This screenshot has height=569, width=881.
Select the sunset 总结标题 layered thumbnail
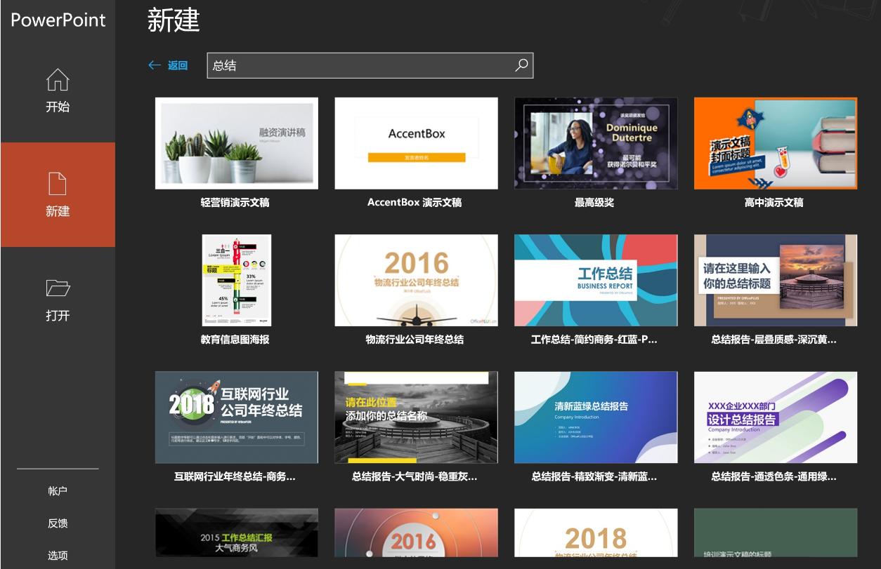776,280
